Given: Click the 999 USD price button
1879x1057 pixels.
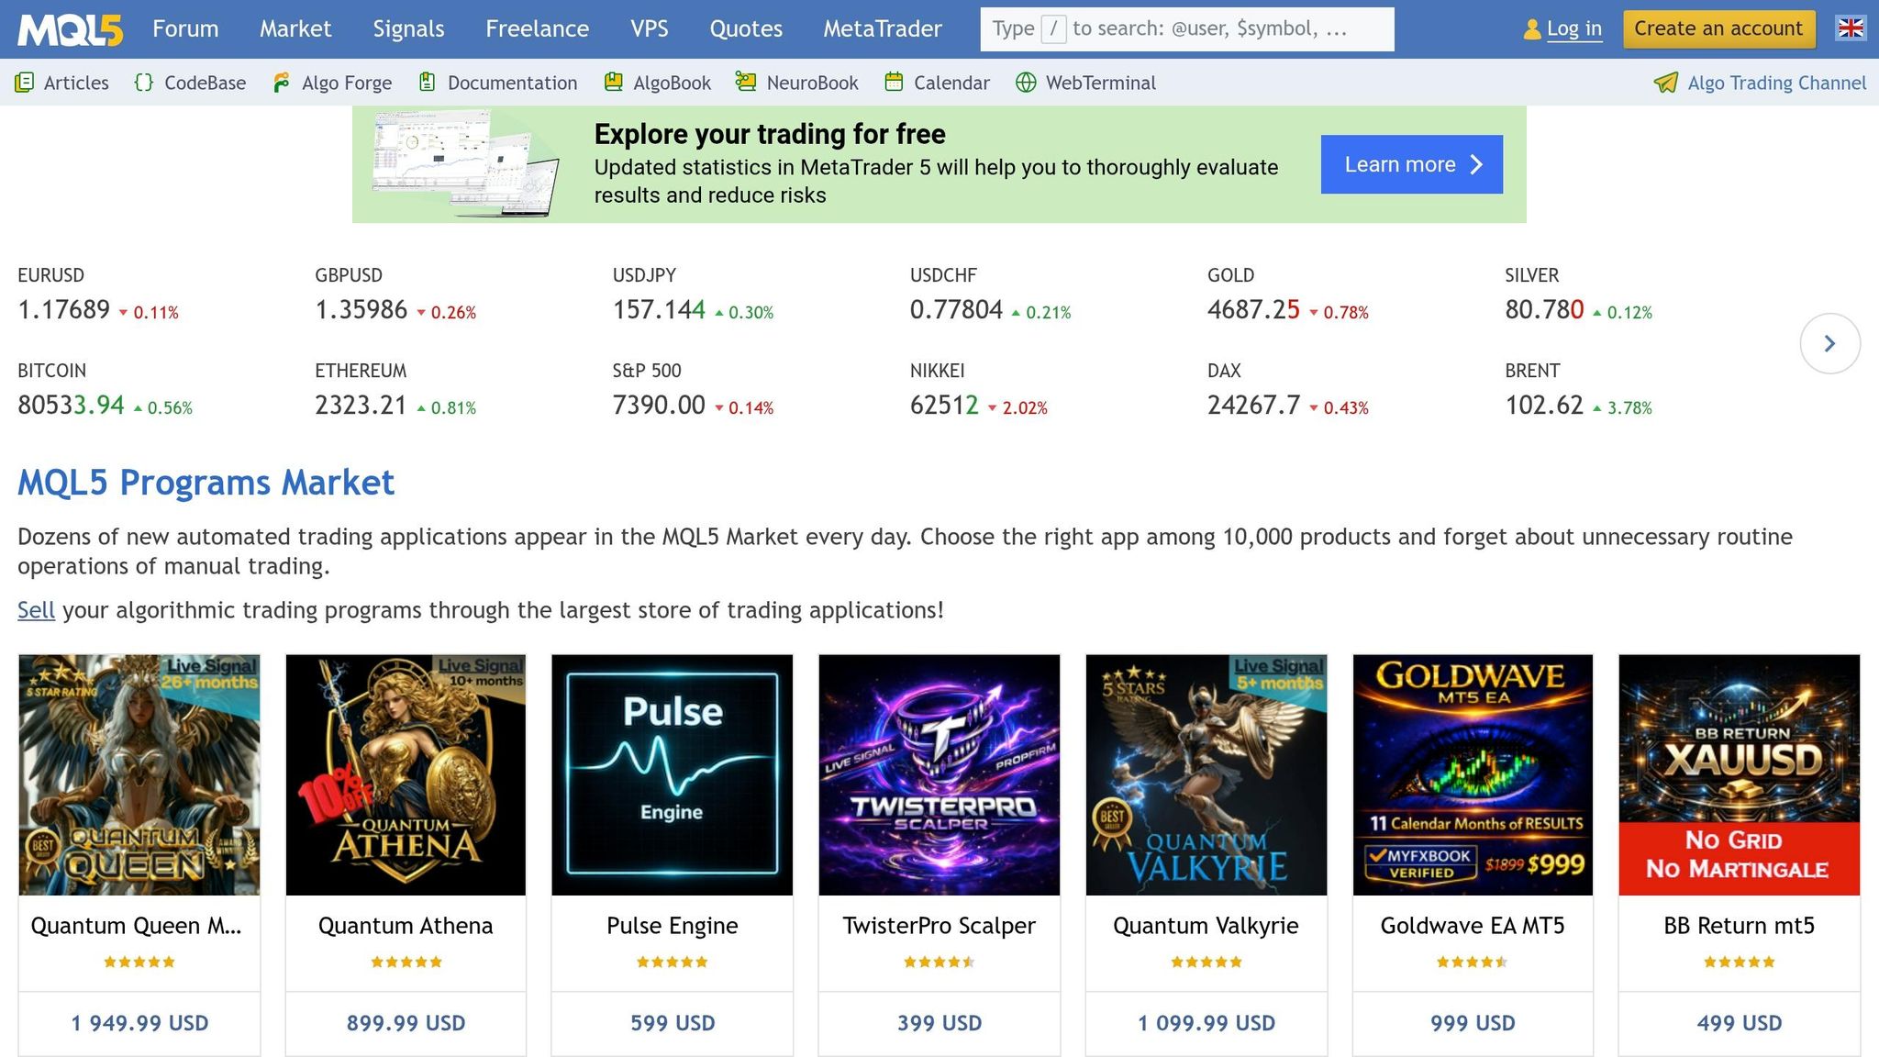Looking at the screenshot, I should pos(1473,1023).
